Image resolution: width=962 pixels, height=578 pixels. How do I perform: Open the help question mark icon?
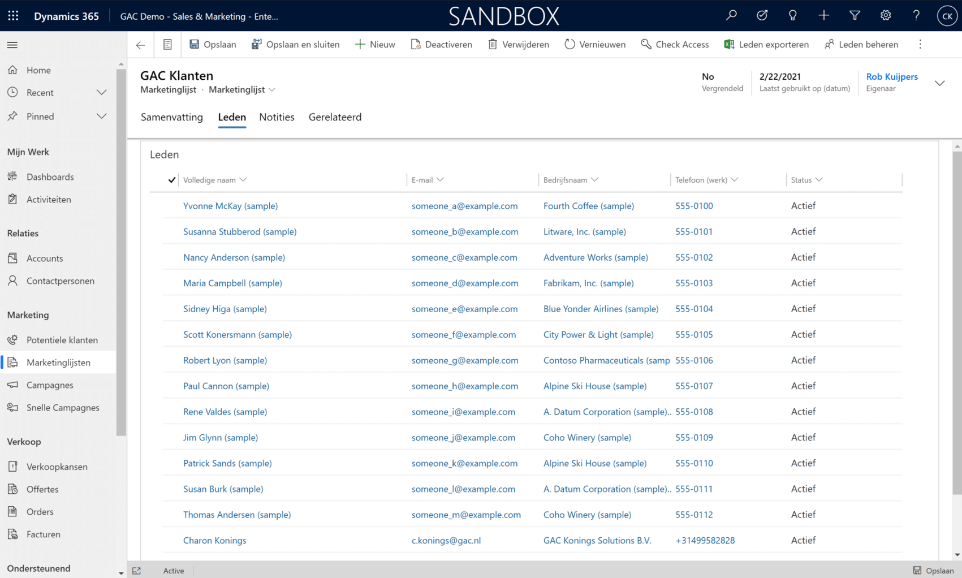(916, 16)
